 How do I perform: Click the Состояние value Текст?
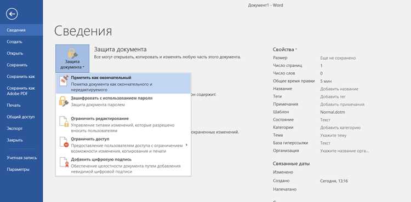coord(326,120)
